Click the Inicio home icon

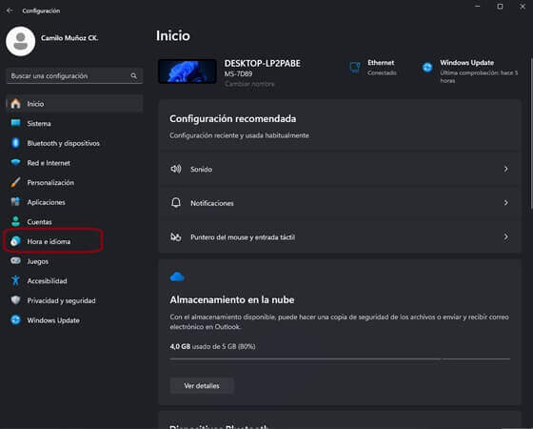click(x=15, y=104)
